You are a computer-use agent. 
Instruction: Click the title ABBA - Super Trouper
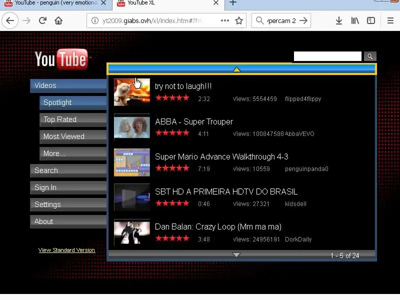tap(194, 121)
